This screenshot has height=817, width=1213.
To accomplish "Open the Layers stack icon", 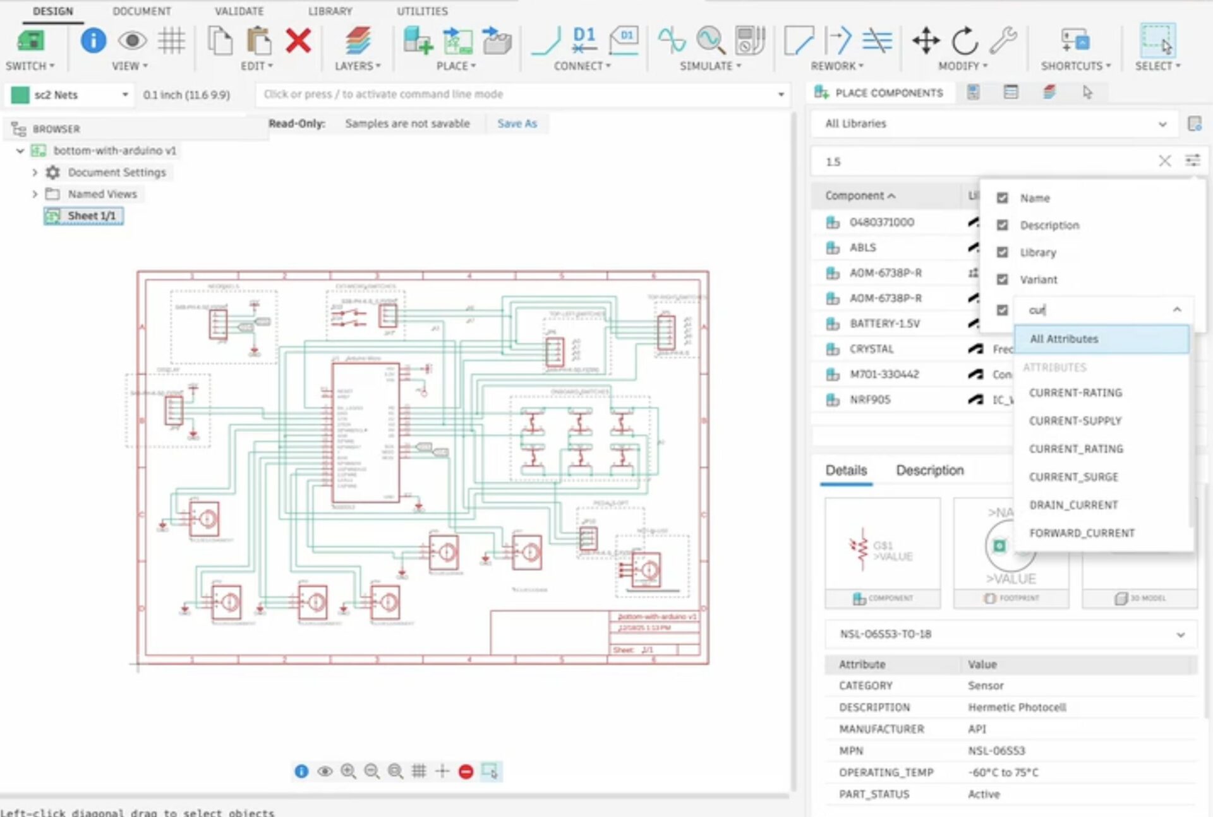I will click(358, 41).
